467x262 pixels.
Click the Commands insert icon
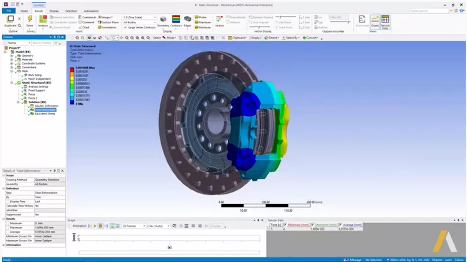point(87,17)
